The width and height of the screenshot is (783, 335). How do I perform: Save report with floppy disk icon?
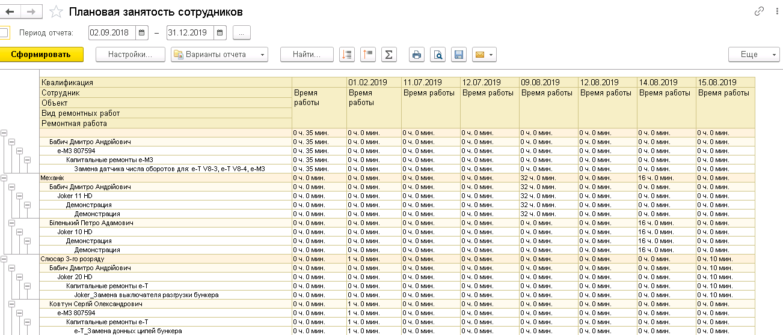[x=459, y=55]
